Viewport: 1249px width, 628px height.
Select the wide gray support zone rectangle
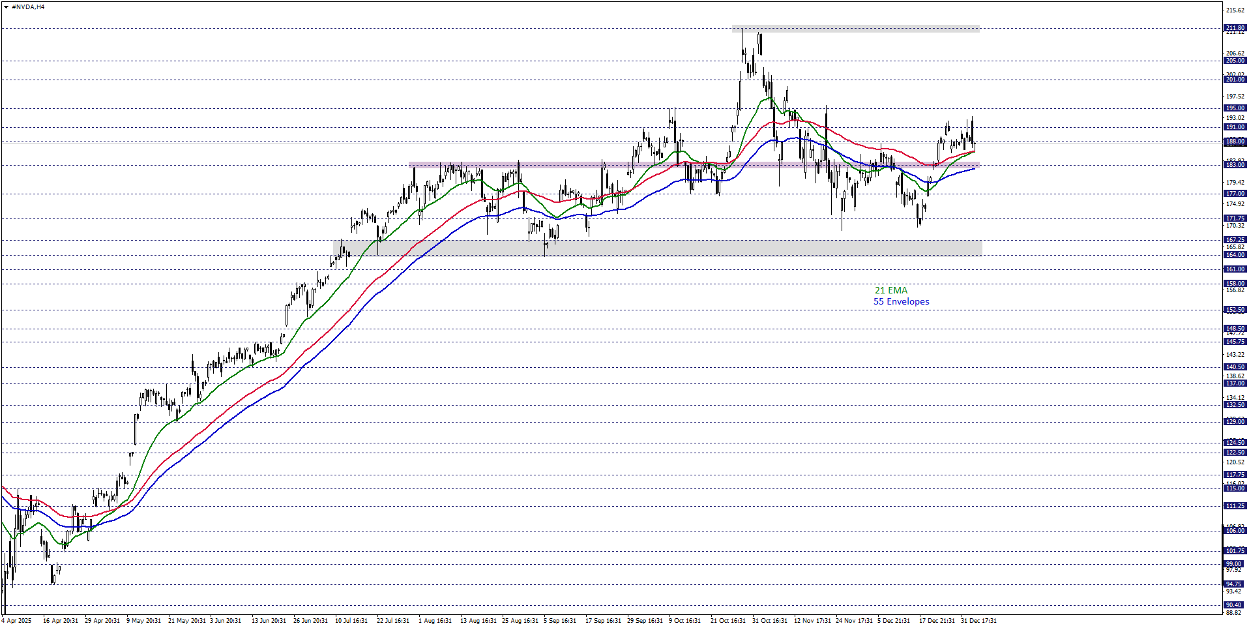coord(657,248)
